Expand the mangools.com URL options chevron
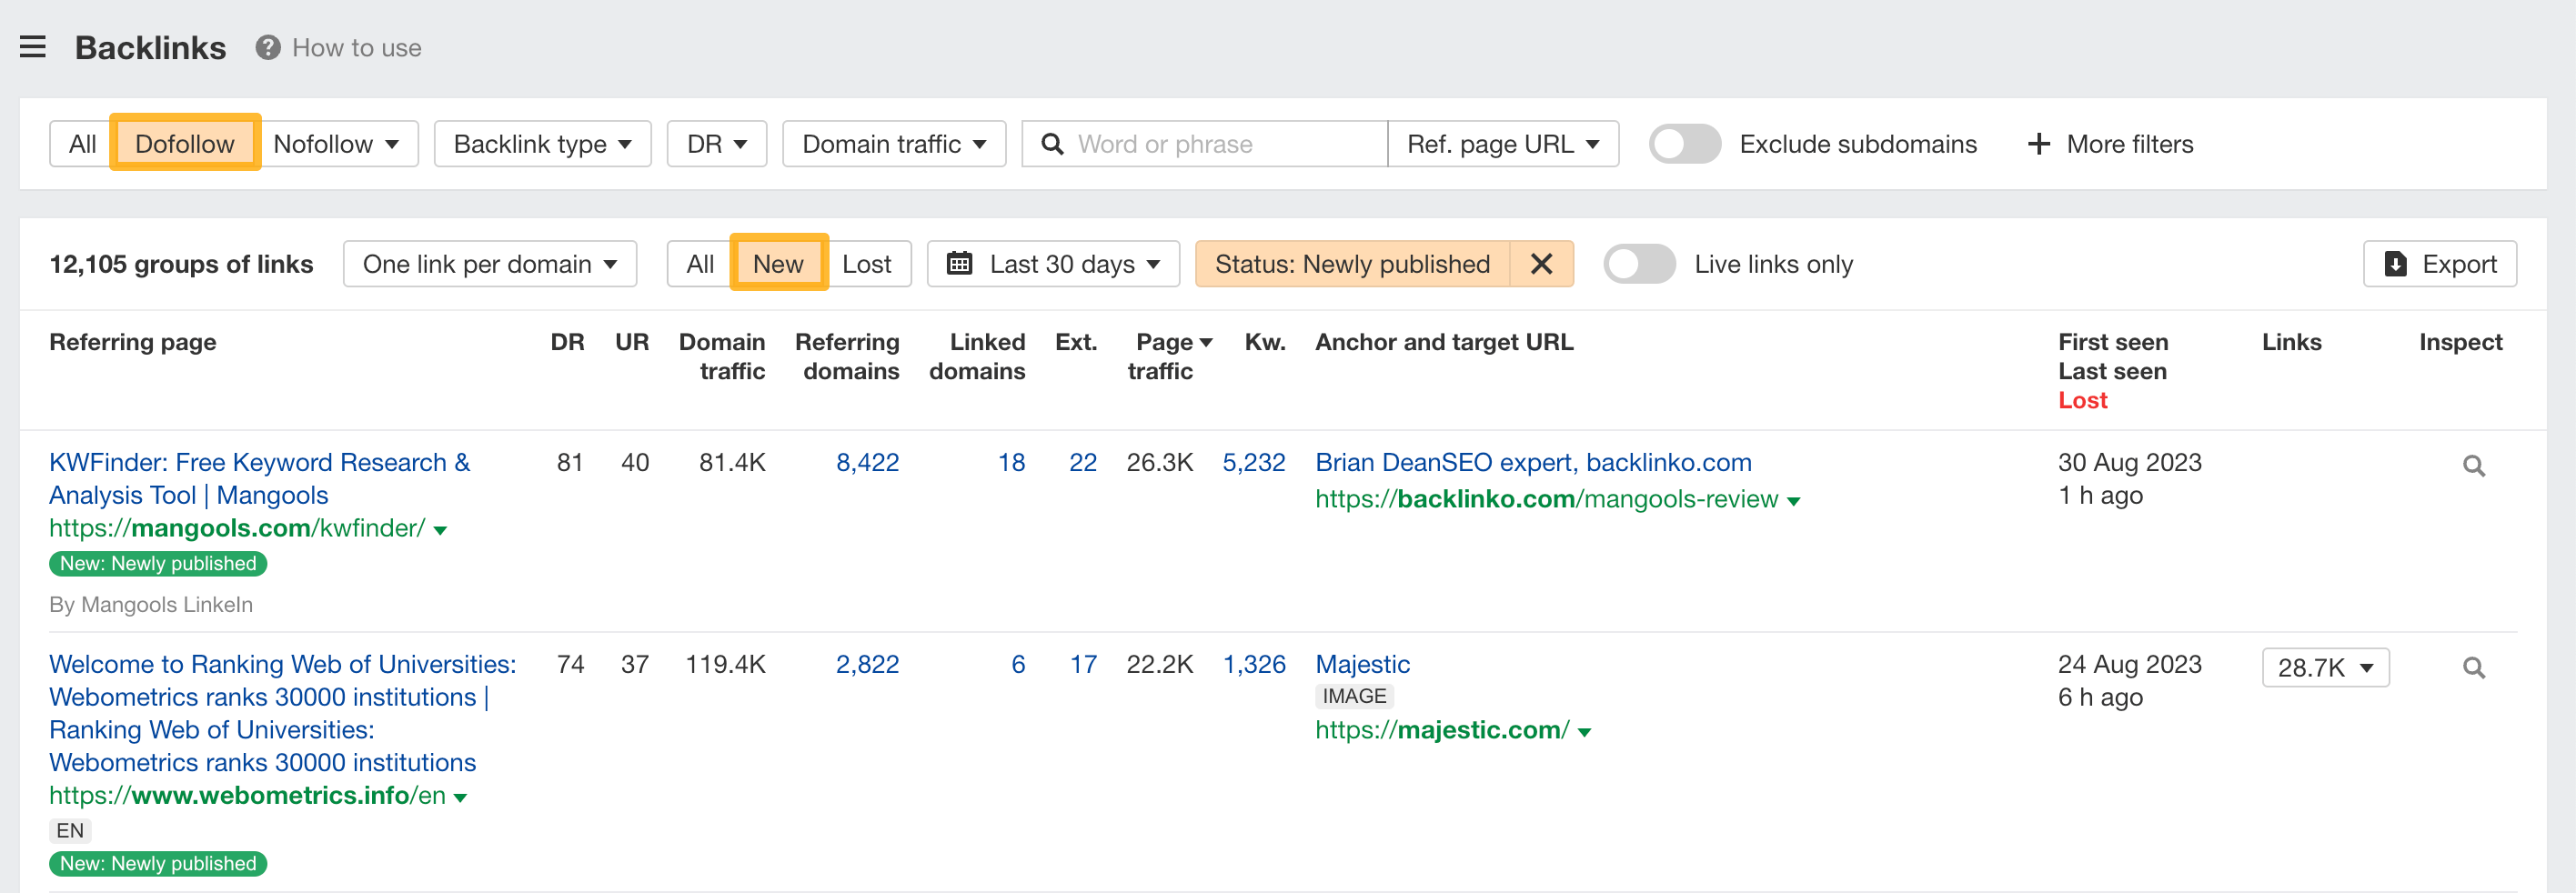Screen dimensions: 2576x893 coord(440,530)
